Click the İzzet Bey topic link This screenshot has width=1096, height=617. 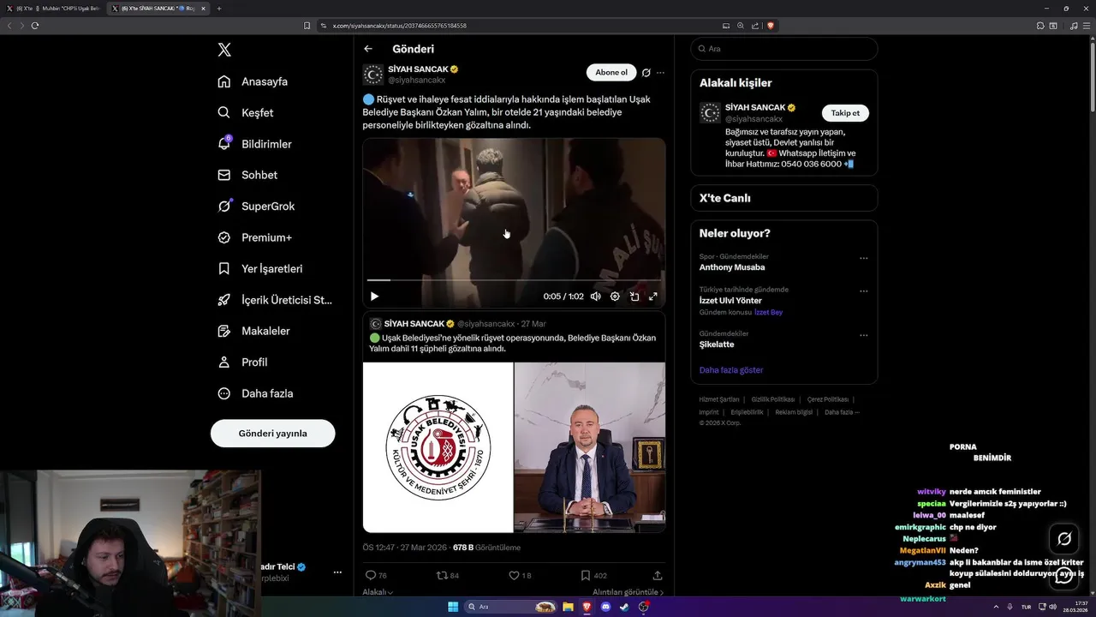(768, 313)
